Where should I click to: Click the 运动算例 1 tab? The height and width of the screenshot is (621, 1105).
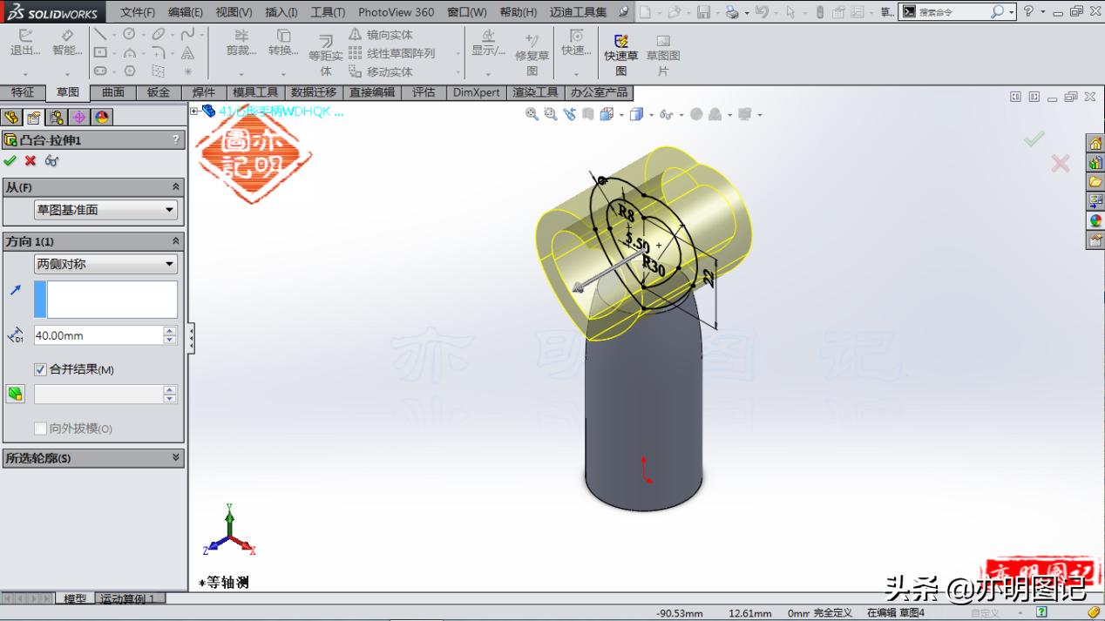128,598
